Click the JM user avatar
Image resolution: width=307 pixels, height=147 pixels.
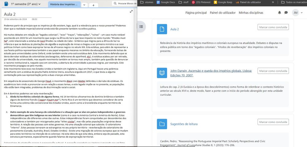click(295, 13)
